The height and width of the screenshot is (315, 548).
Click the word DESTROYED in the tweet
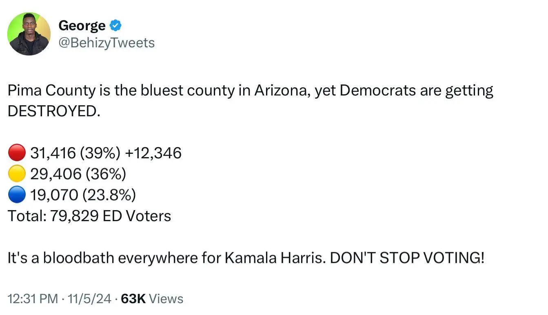[53, 111]
